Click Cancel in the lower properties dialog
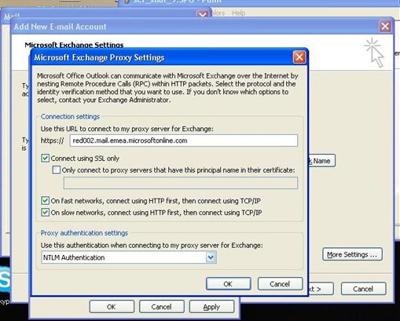The height and width of the screenshot is (321, 400). [x=162, y=307]
